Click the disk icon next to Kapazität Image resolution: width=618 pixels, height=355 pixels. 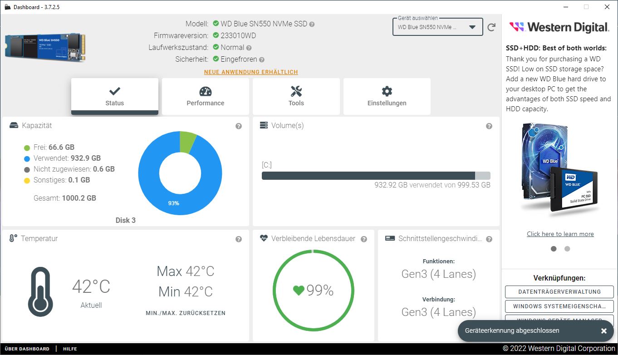(x=14, y=125)
